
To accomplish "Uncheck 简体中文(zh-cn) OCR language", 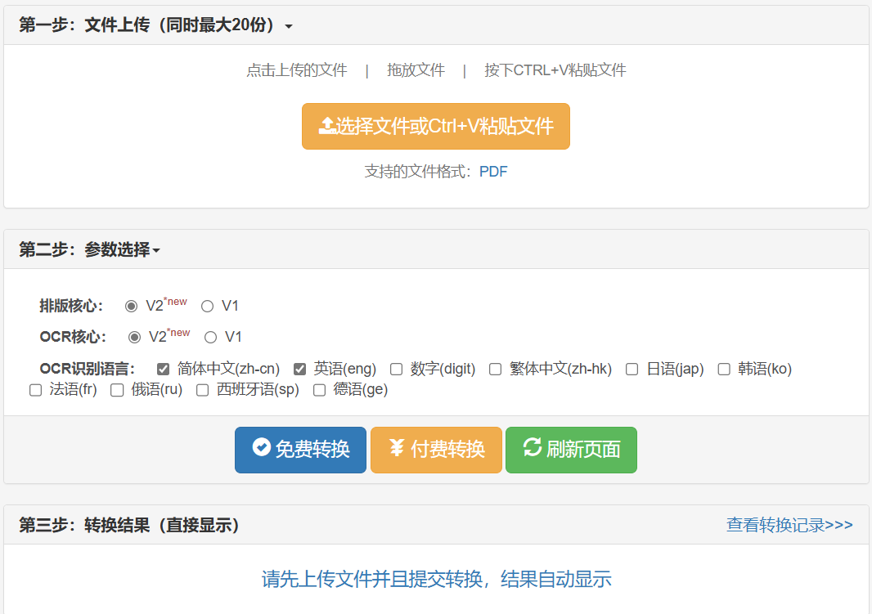I will pos(163,369).
